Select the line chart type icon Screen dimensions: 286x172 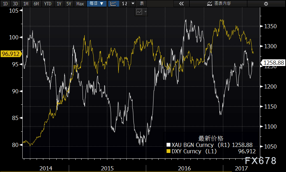click(113, 3)
